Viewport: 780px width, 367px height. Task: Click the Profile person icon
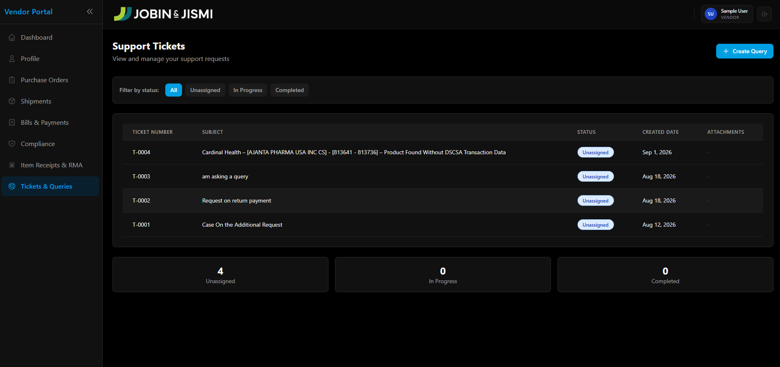tap(12, 59)
